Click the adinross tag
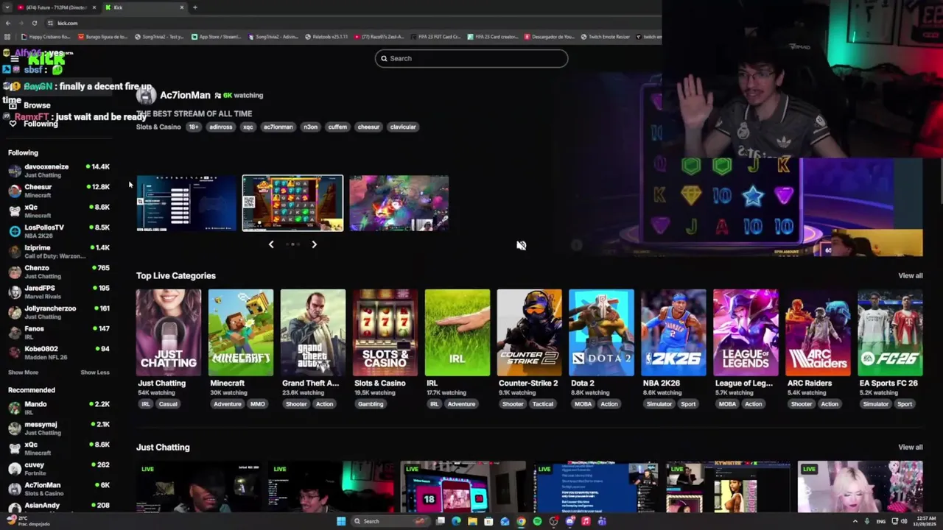943x530 pixels. [x=220, y=127]
